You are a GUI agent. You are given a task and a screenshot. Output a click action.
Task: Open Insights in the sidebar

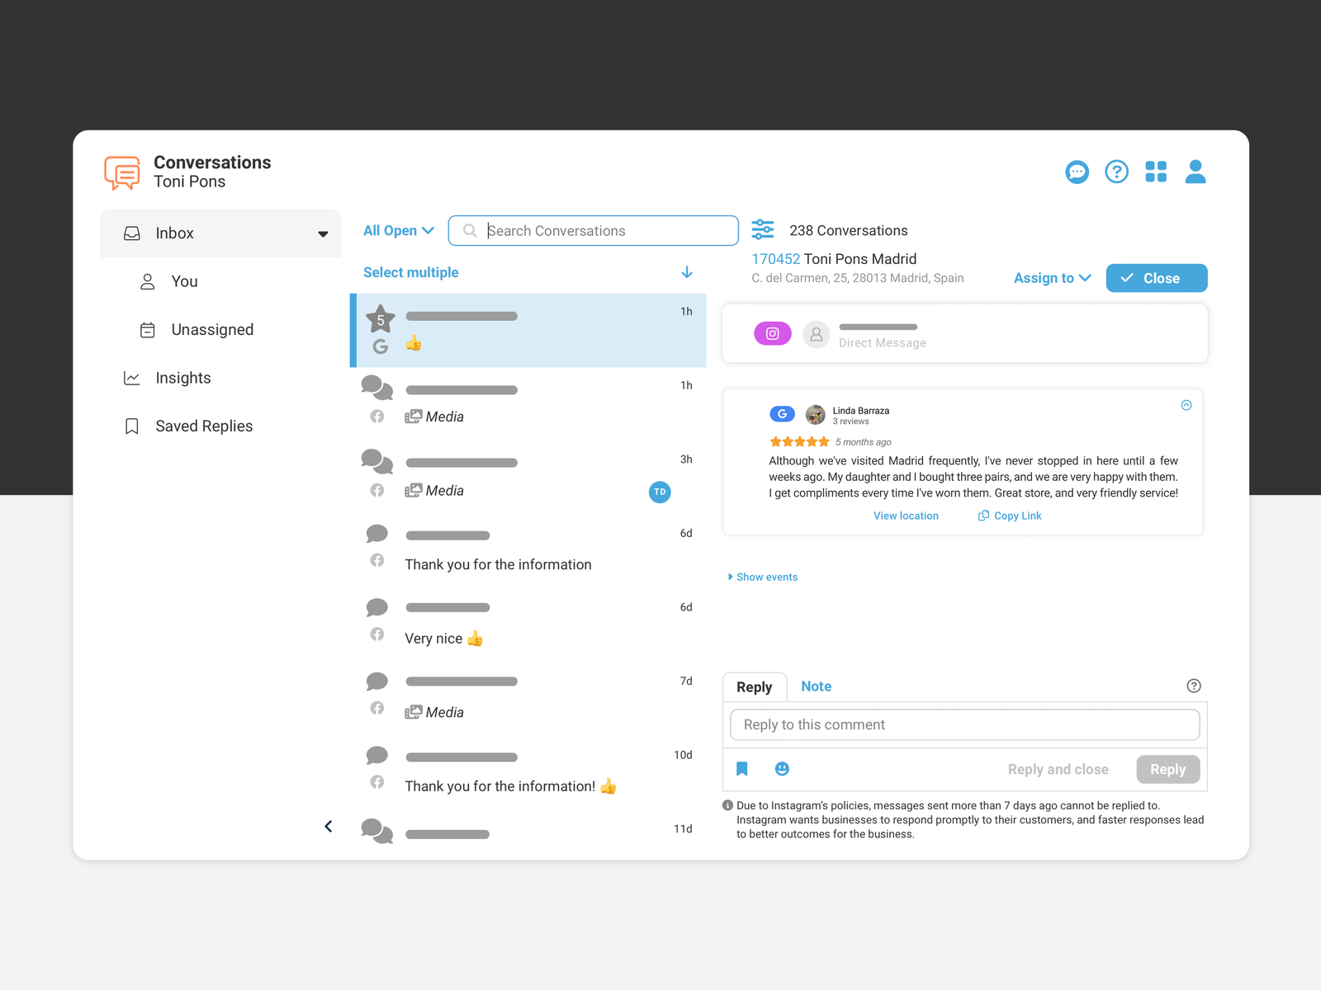coord(183,378)
